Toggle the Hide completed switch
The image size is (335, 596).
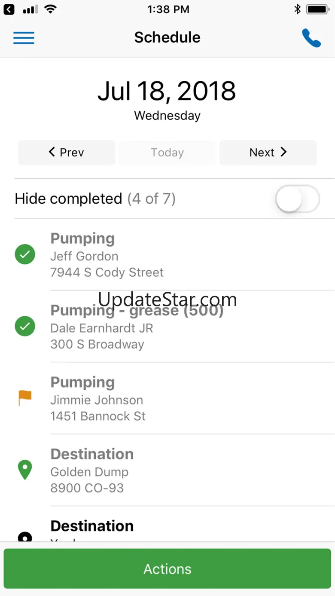point(297,199)
